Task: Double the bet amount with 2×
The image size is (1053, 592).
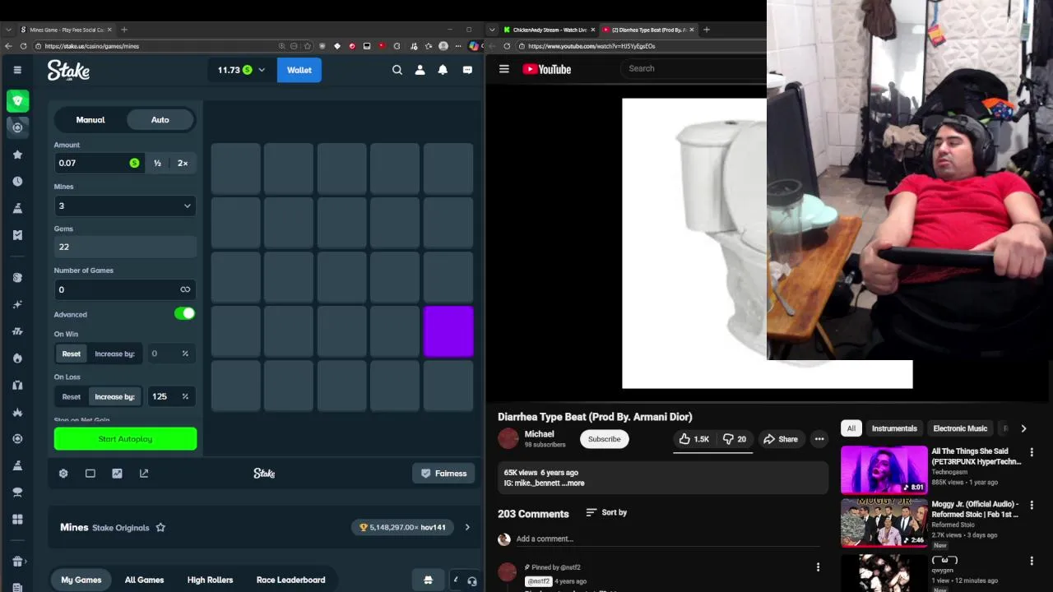Action: coord(183,163)
